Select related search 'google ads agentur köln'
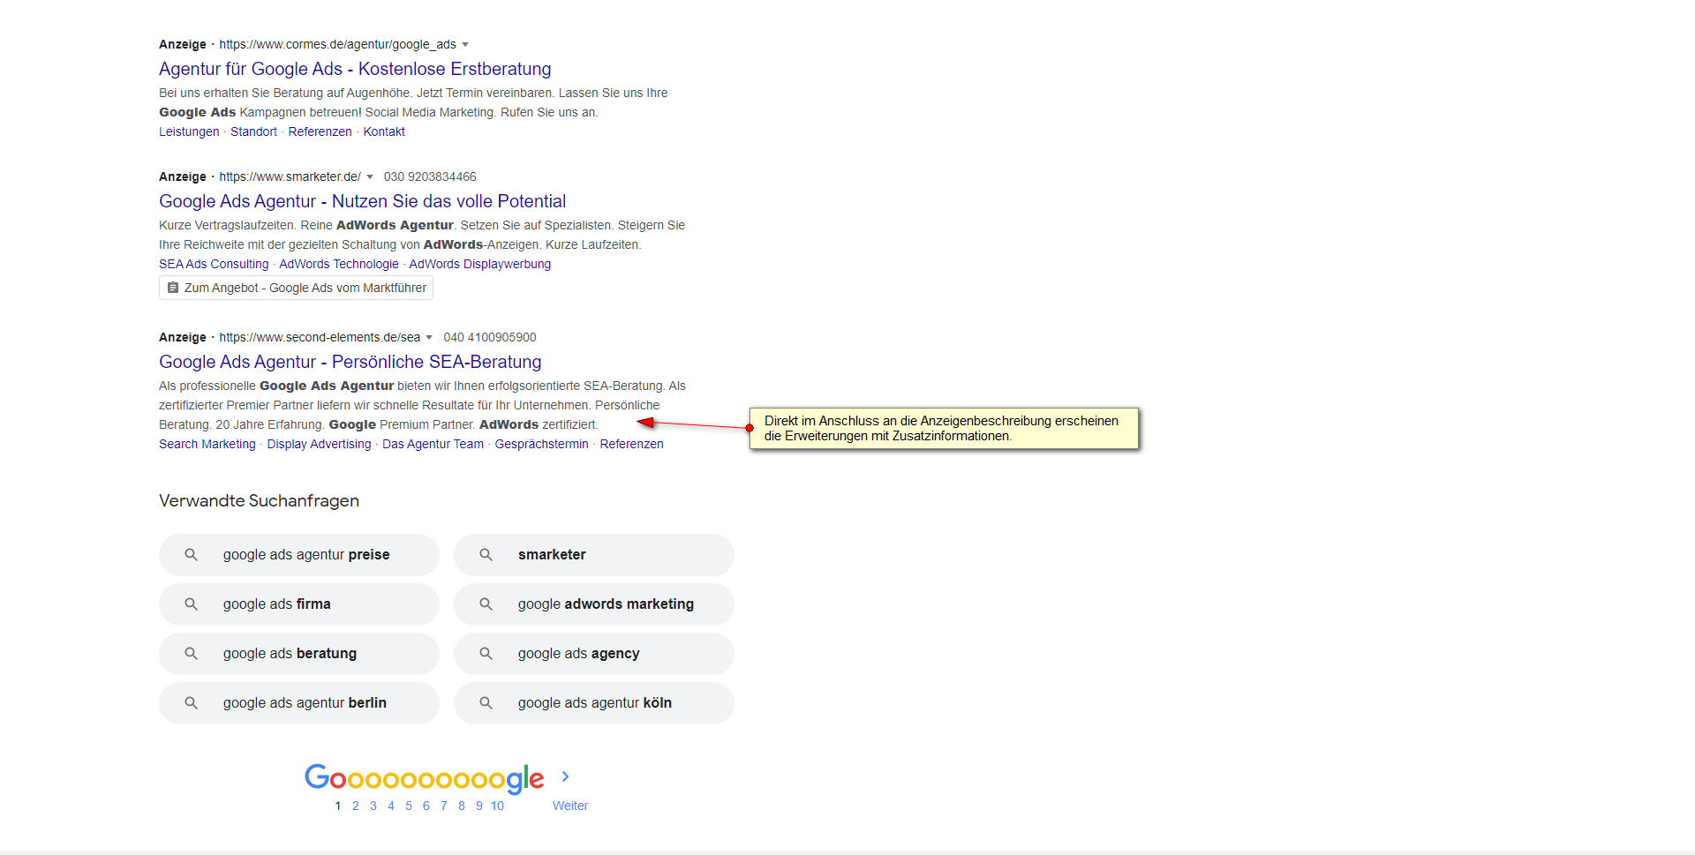This screenshot has width=1695, height=855. [x=594, y=703]
